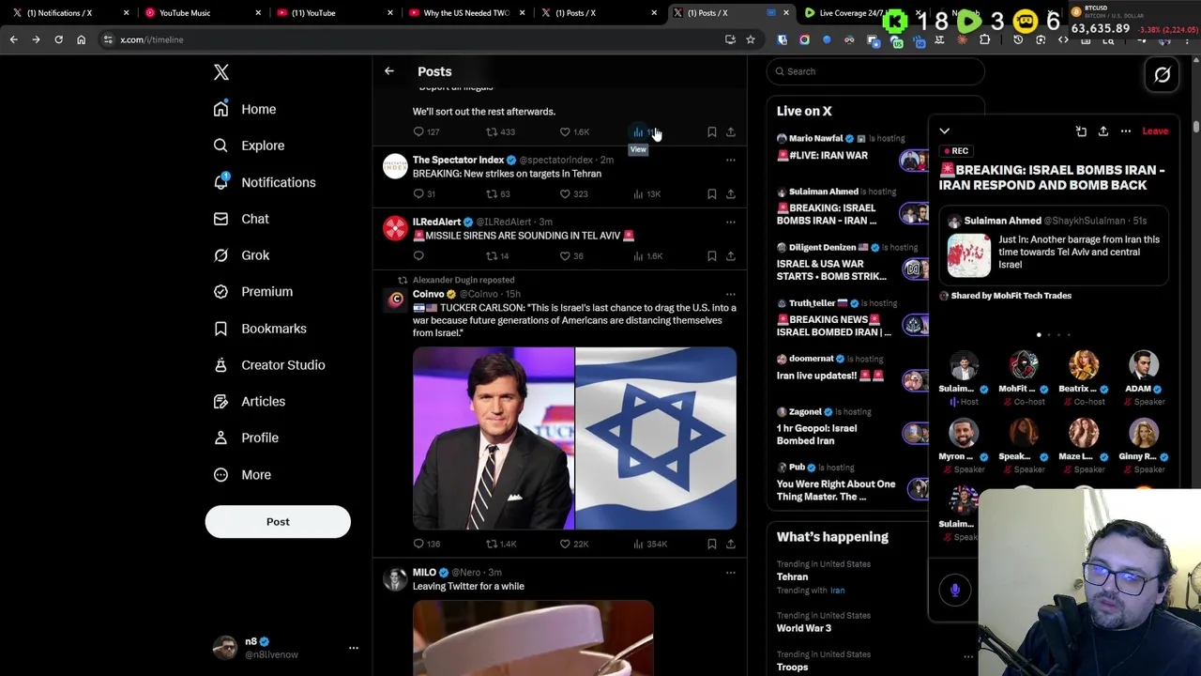Reply to the ILRedAlert post

418,255
